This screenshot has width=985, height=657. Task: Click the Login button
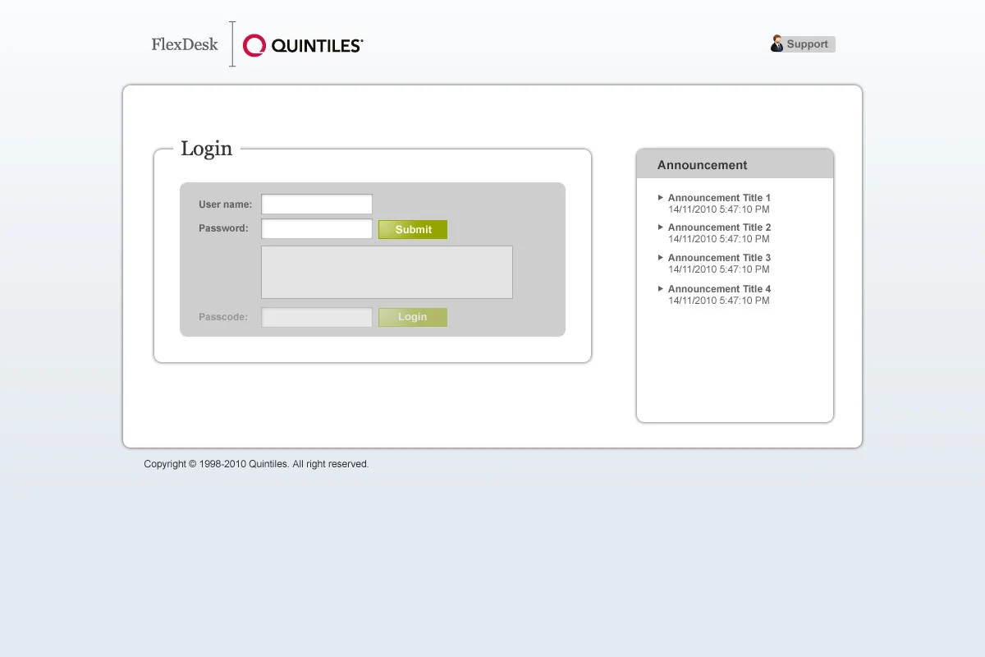pos(413,317)
